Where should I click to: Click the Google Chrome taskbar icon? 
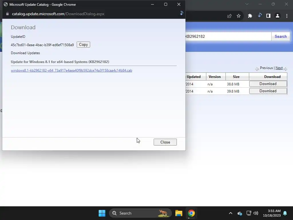(x=191, y=213)
